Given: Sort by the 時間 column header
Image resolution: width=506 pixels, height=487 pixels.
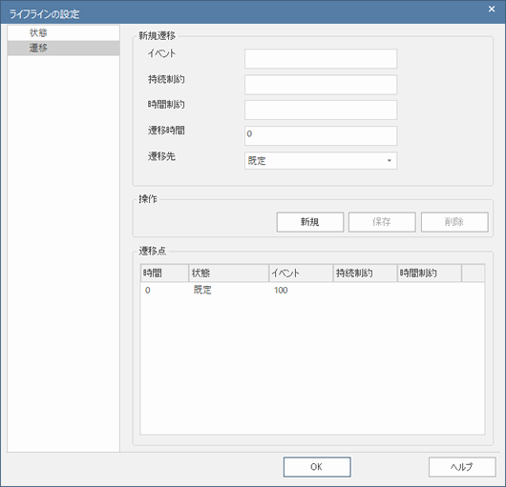Looking at the screenshot, I should point(164,274).
